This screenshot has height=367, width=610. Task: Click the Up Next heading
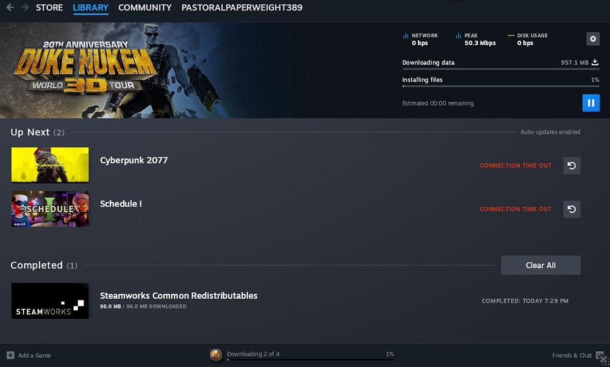tap(30, 132)
